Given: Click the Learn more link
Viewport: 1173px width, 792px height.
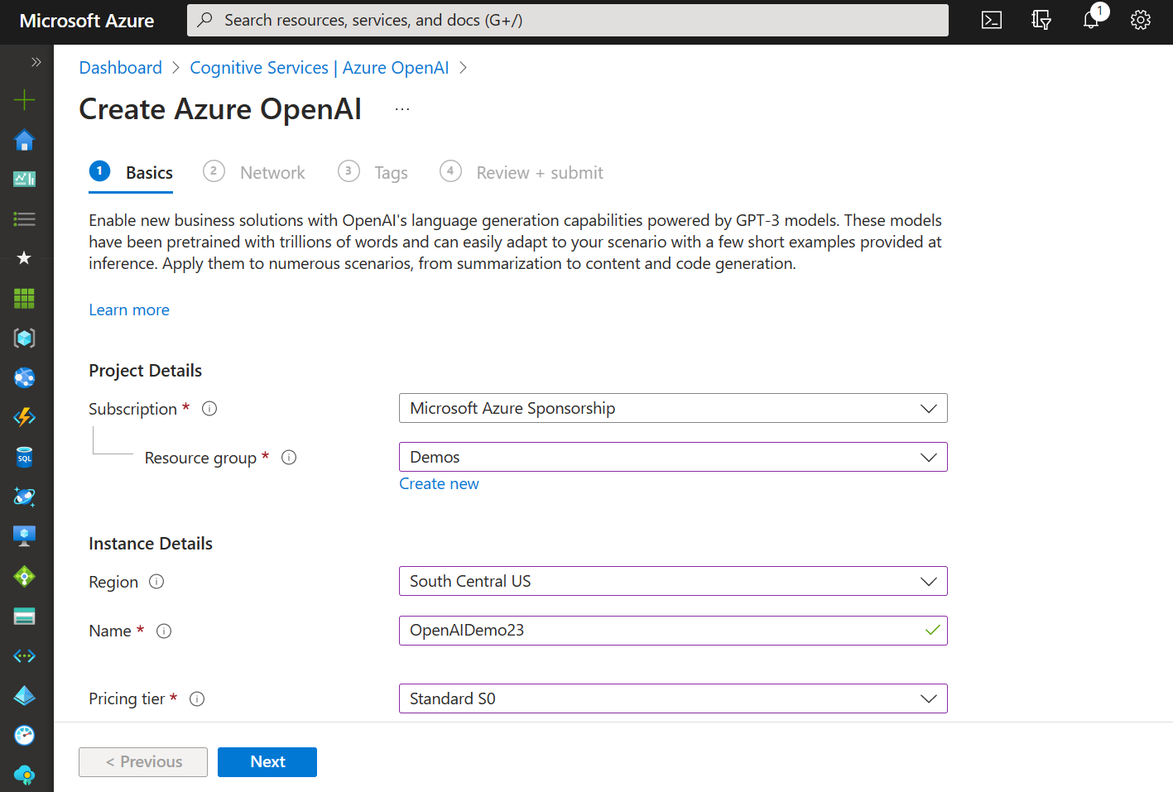Looking at the screenshot, I should click(128, 310).
